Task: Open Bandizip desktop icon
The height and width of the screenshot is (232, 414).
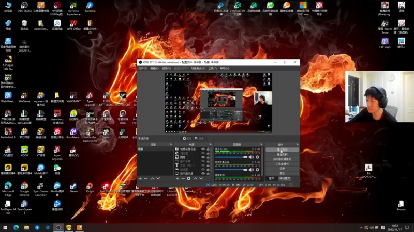Action: (x=90, y=7)
